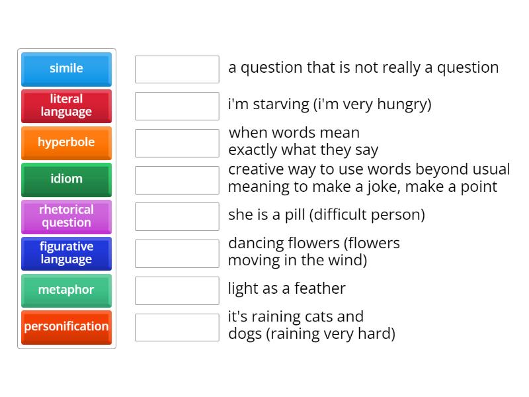Select the idiom tile
The height and width of the screenshot is (397, 529).
point(66,179)
